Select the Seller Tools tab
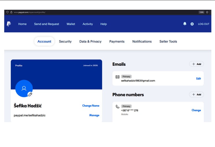This screenshot has width=215, height=147. (x=168, y=41)
